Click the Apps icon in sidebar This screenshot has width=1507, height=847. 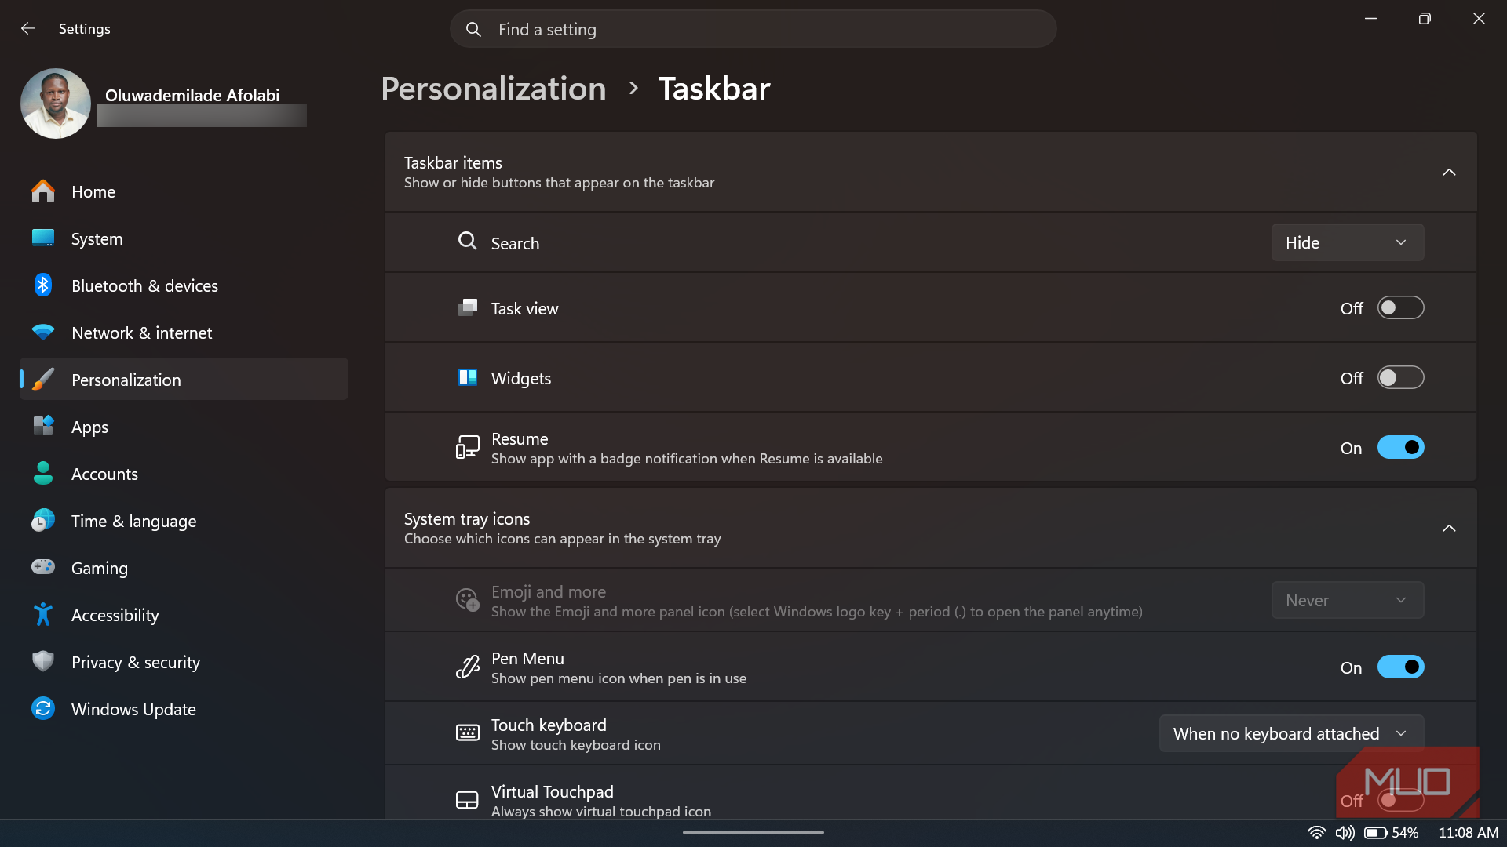click(43, 426)
